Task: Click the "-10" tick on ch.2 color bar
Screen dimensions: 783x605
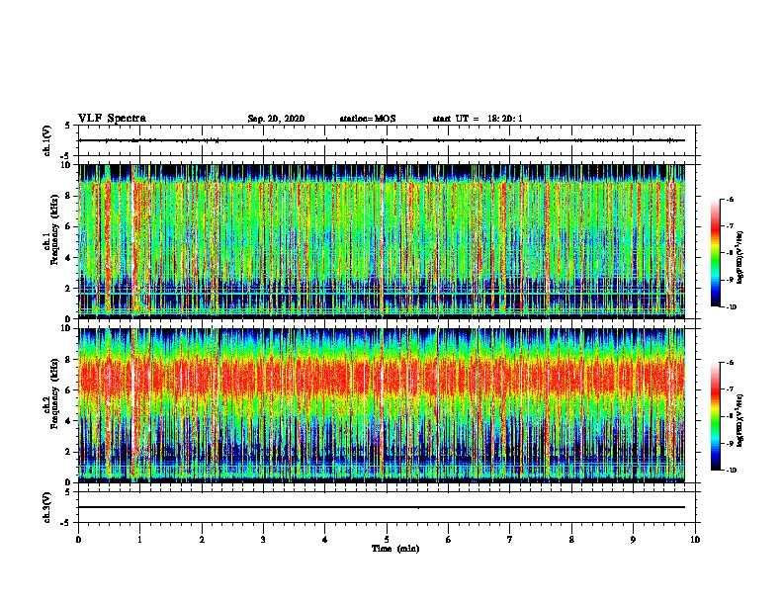Action: pos(731,471)
